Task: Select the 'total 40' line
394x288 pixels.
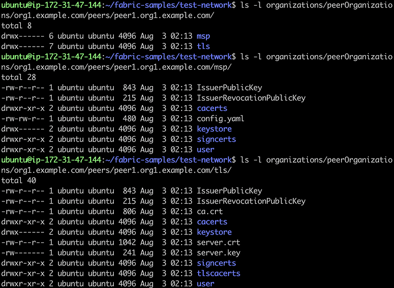Action: pyautogui.click(x=19, y=181)
